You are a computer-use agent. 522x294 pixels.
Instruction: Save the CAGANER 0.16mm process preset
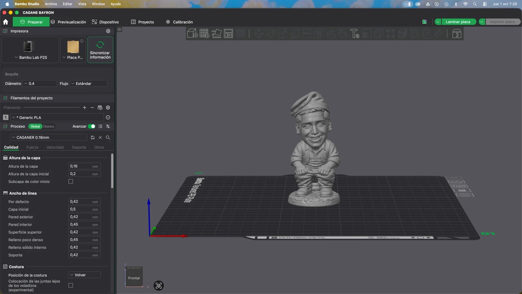click(x=93, y=138)
